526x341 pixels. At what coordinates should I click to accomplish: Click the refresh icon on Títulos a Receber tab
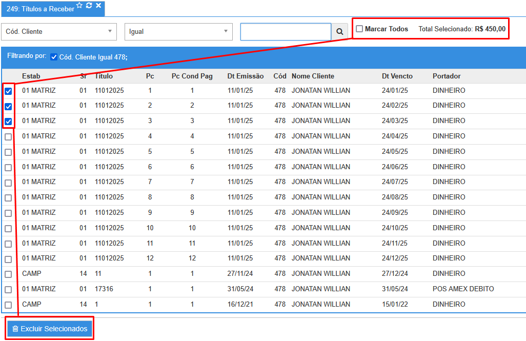pyautogui.click(x=89, y=5)
